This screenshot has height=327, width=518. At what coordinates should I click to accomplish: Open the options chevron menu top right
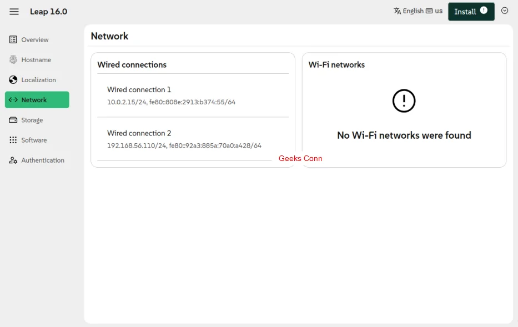pyautogui.click(x=505, y=11)
